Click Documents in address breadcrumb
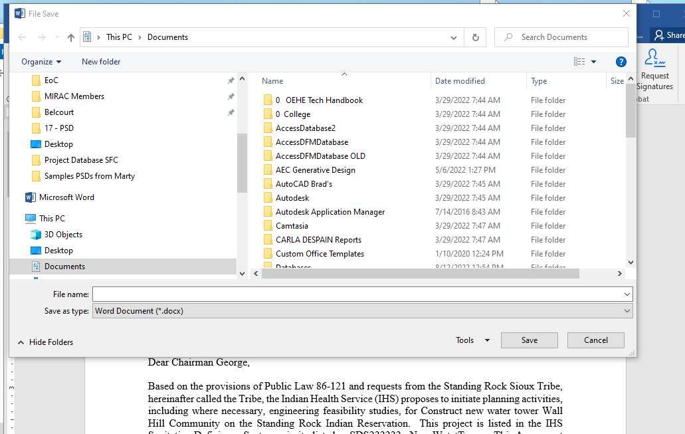The height and width of the screenshot is (434, 685). (167, 38)
